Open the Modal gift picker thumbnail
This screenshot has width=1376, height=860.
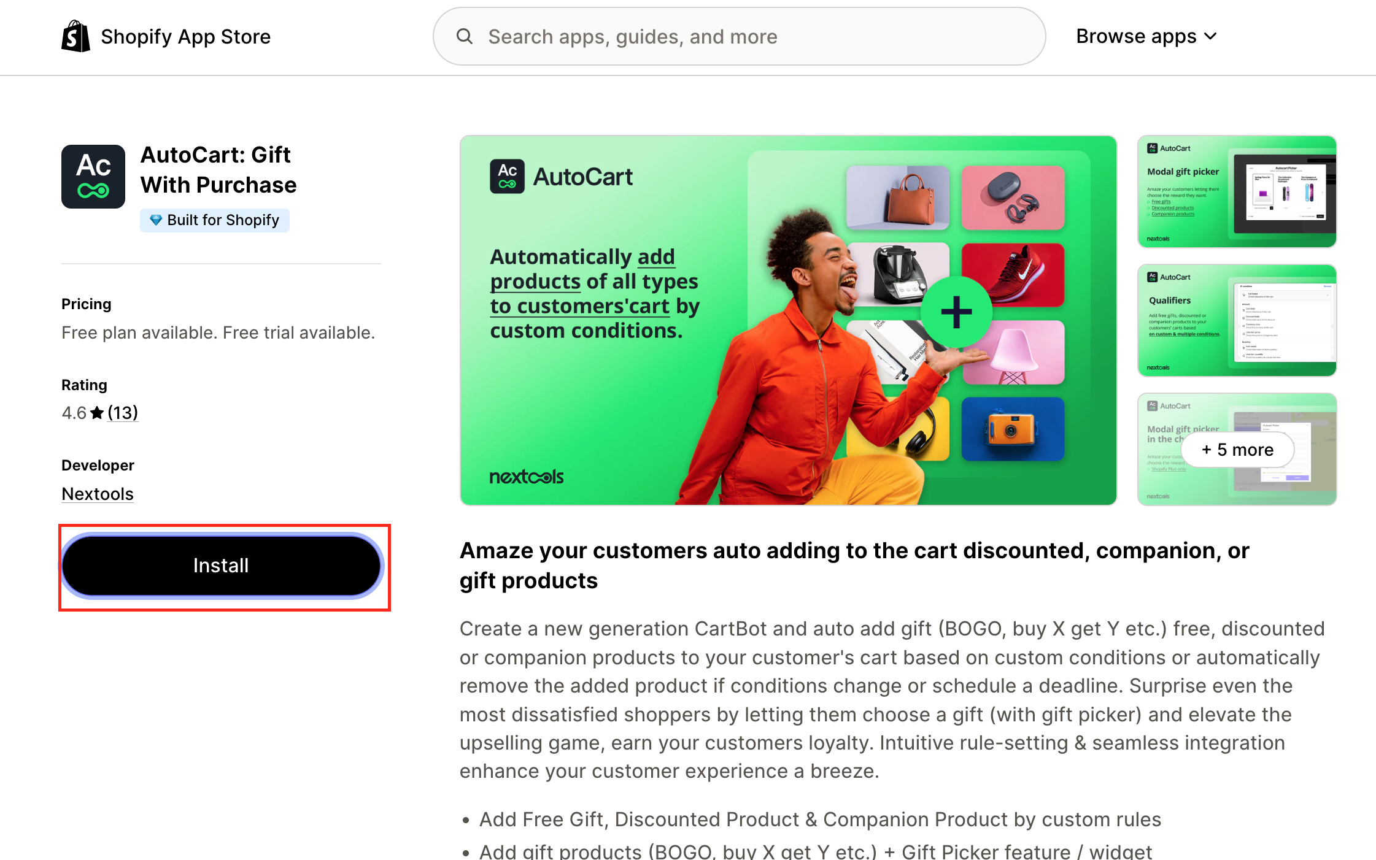click(1237, 191)
